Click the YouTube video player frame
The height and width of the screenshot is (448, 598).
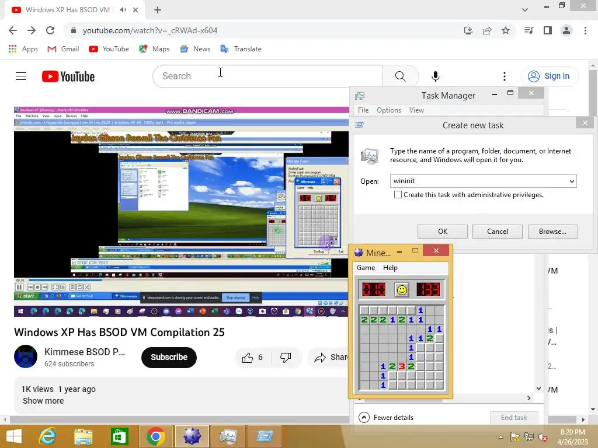point(182,212)
